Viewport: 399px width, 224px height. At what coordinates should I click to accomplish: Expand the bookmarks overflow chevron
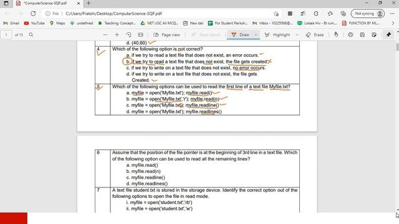tap(393, 23)
